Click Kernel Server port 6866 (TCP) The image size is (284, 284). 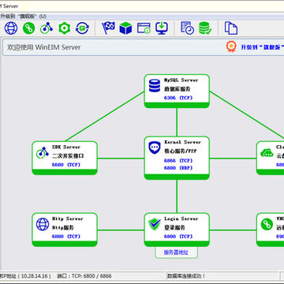[x=178, y=160]
